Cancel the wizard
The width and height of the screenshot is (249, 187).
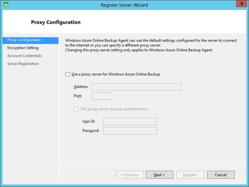(x=221, y=175)
